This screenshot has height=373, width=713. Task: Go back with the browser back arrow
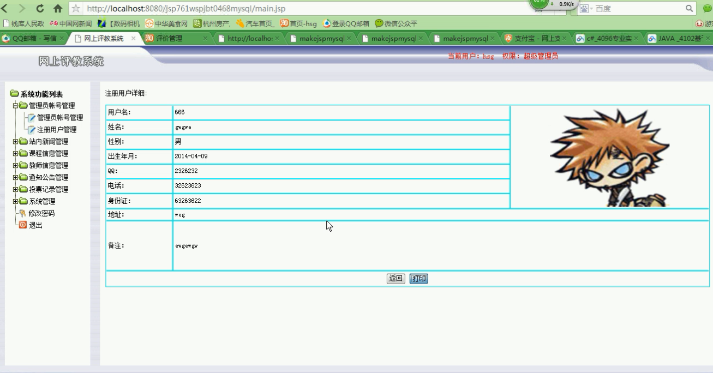(4, 8)
